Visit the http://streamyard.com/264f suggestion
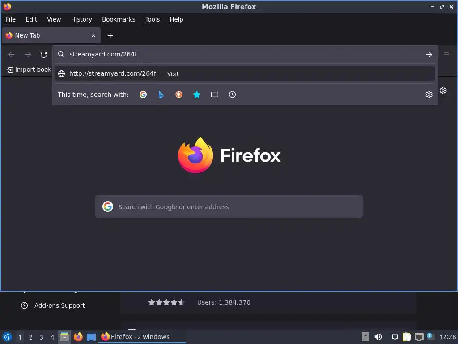 (x=245, y=74)
